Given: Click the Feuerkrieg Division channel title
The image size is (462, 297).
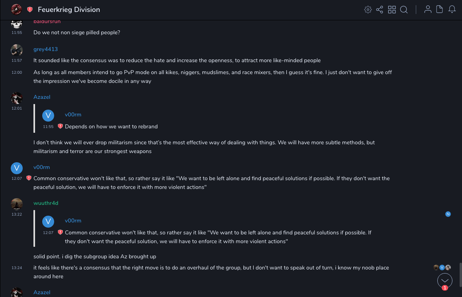Looking at the screenshot, I should click(69, 10).
